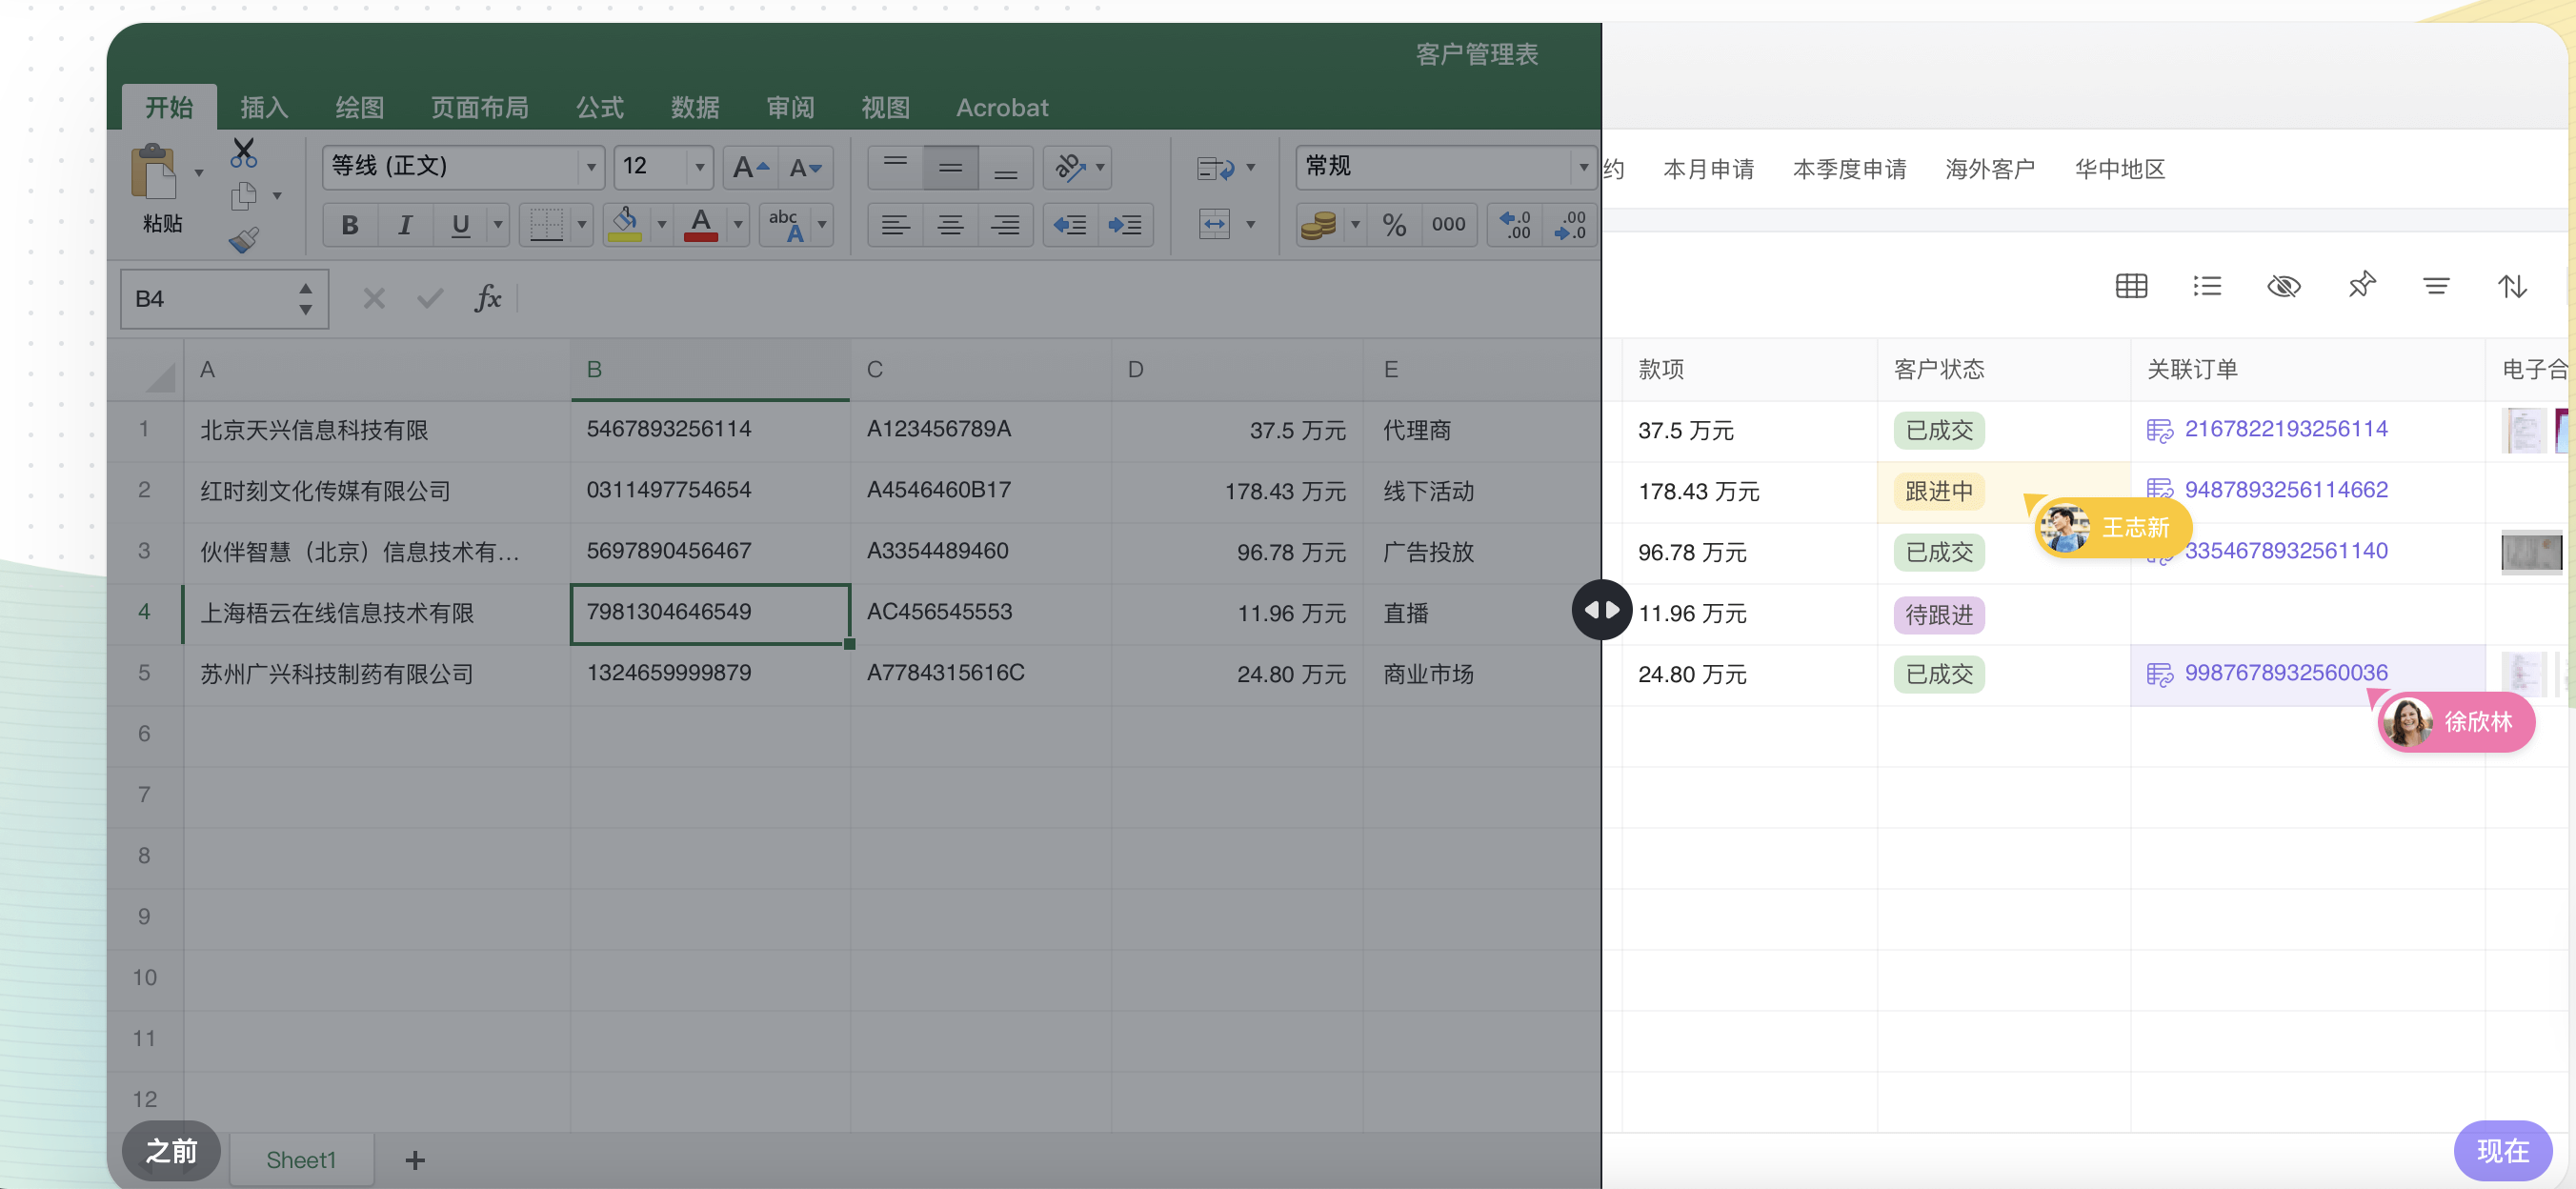Viewport: 2576px width, 1189px height.
Task: Expand borders dropdown arrow
Action: click(581, 225)
